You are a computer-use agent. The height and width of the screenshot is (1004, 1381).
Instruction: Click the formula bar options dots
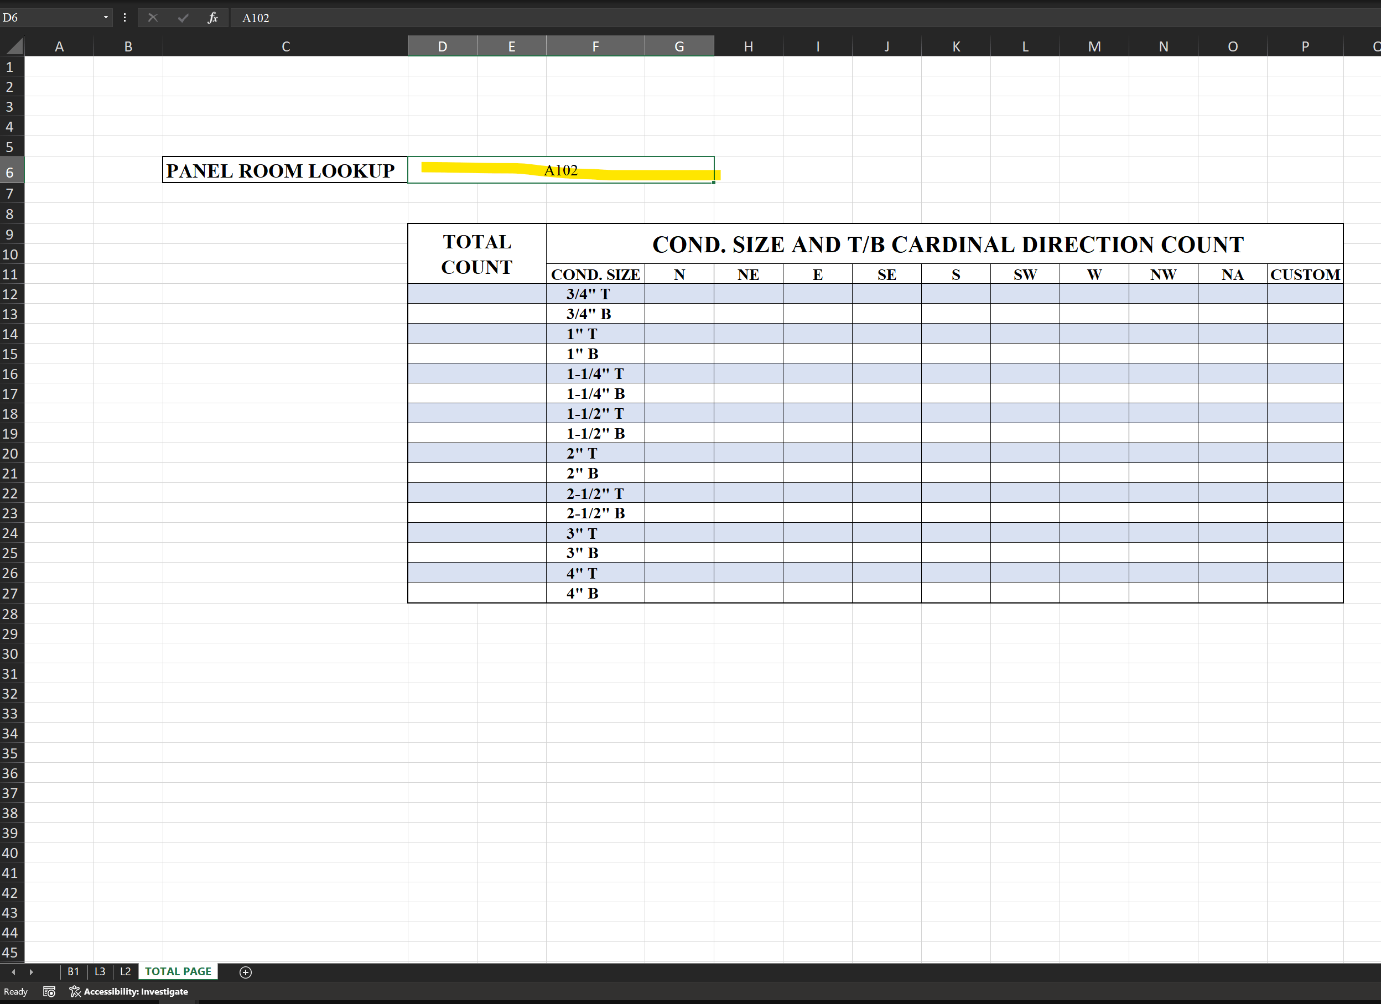[x=125, y=18]
